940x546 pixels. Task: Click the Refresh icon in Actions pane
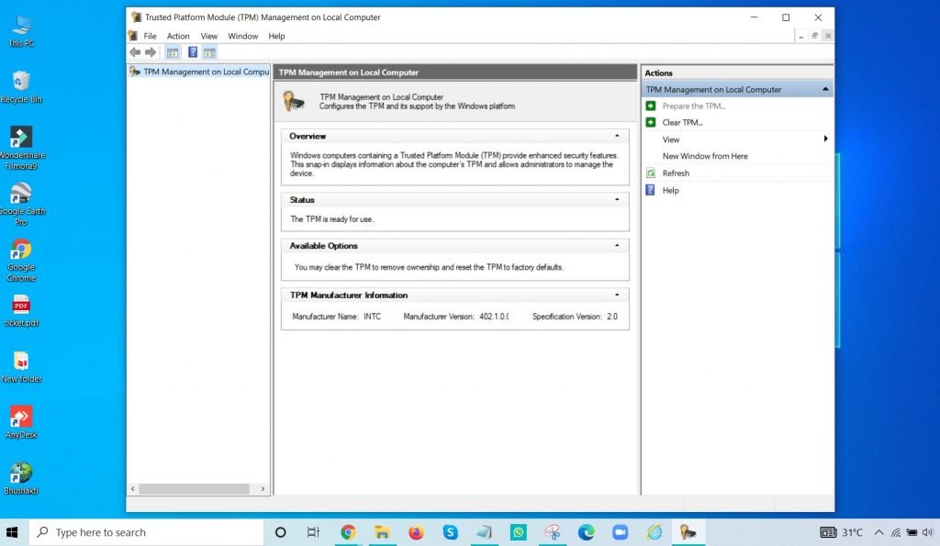(x=651, y=173)
